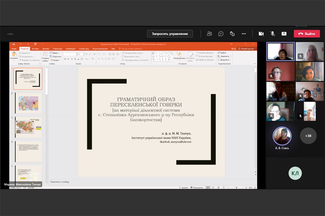This screenshot has height=216, width=325.
Task: Open the More actions ellipsis menu
Action: pos(244,34)
